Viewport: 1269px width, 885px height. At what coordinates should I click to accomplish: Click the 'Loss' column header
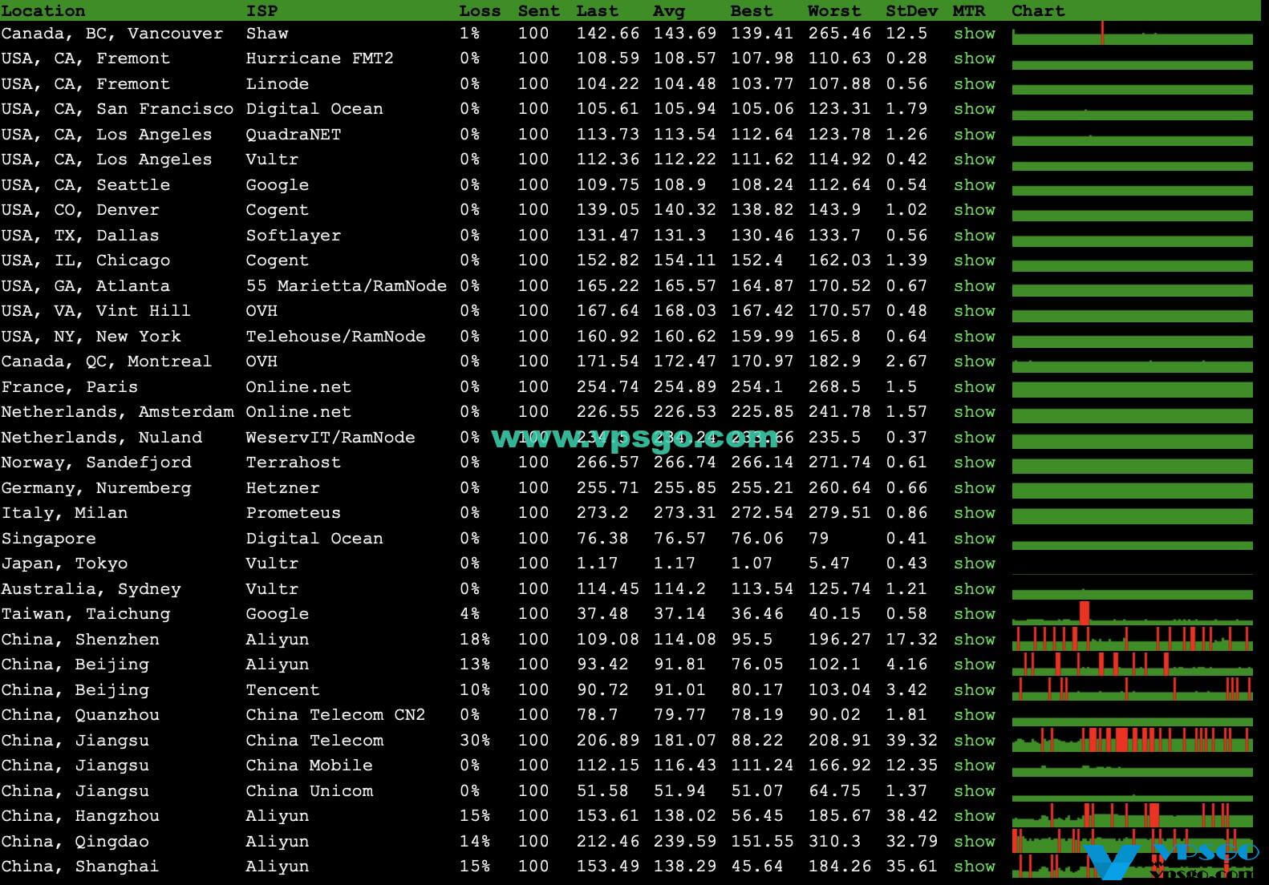[480, 10]
